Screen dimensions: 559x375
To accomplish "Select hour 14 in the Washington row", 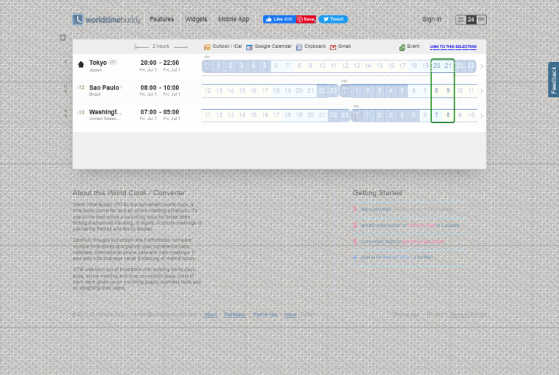I will (x=242, y=115).
